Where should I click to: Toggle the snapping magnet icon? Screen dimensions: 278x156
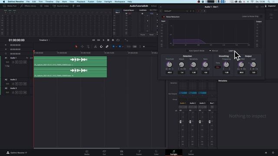(101, 46)
